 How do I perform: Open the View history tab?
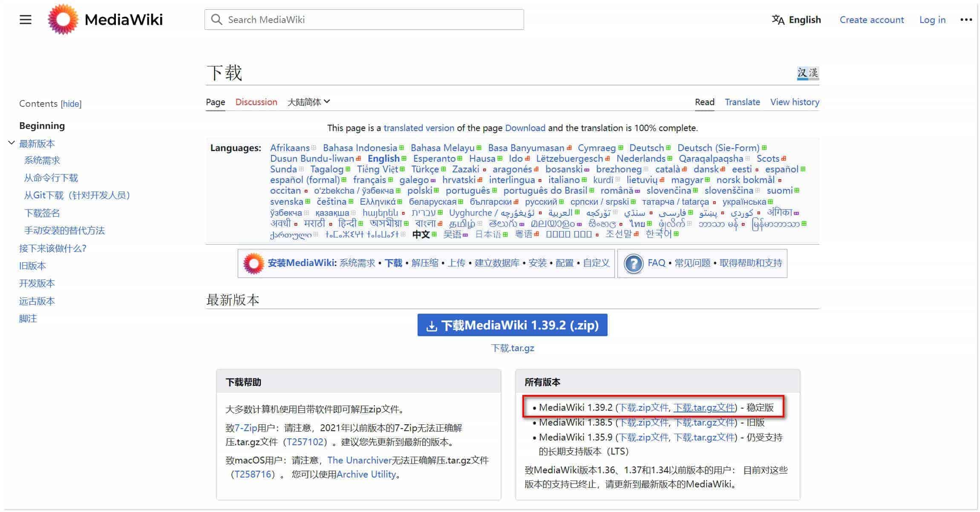tap(794, 102)
